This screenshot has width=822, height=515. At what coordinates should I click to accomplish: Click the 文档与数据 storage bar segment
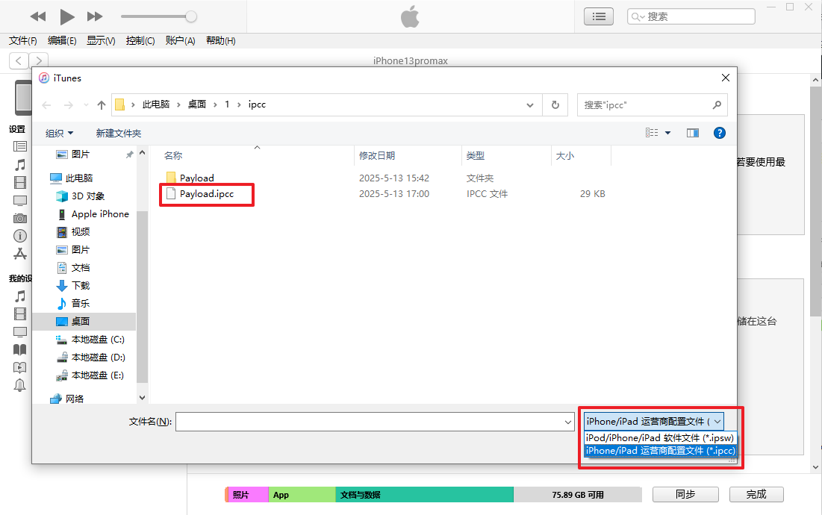point(425,495)
